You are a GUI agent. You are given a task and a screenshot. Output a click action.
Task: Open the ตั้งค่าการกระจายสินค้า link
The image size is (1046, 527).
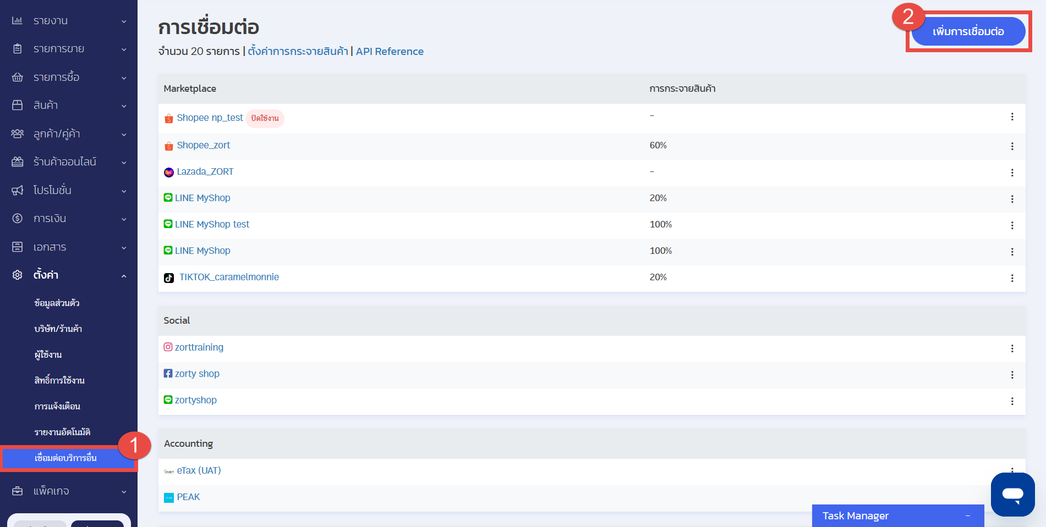click(x=298, y=51)
